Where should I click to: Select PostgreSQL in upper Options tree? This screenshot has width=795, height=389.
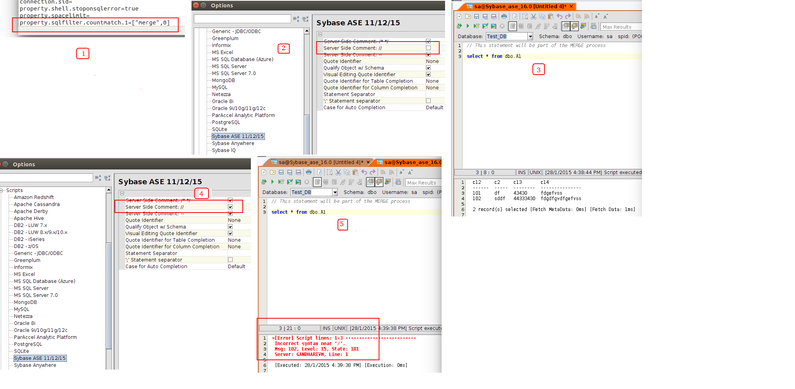[x=226, y=122]
